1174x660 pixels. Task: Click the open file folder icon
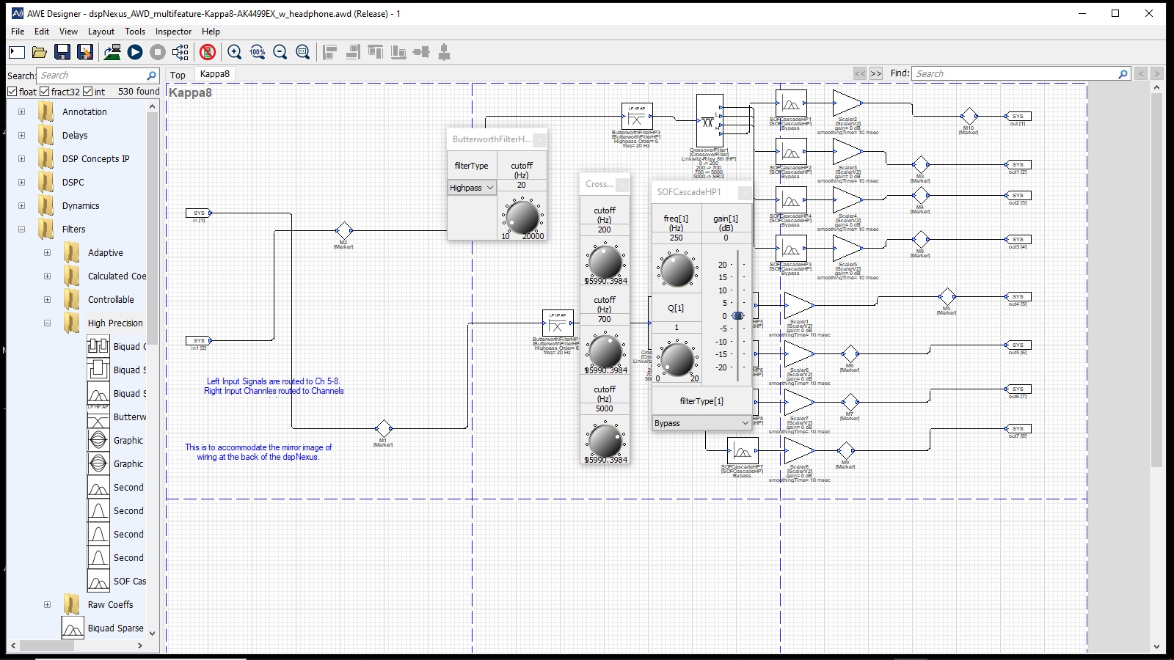pos(40,52)
